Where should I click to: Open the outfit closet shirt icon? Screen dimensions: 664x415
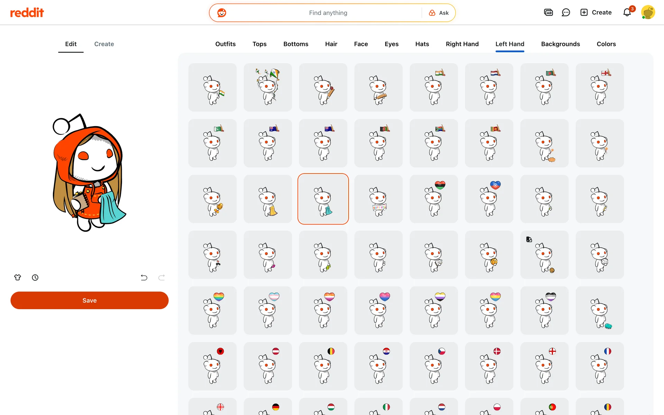[18, 277]
